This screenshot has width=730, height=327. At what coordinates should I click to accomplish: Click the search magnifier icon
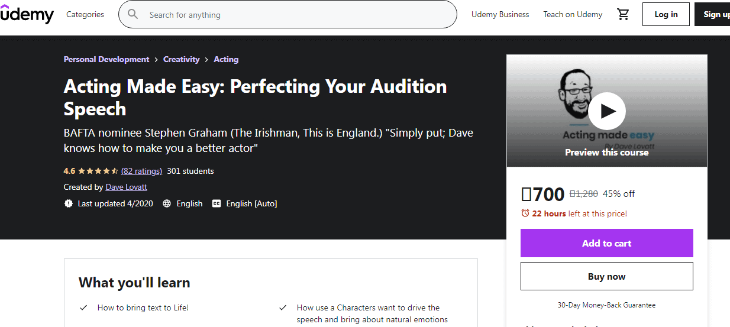point(133,14)
